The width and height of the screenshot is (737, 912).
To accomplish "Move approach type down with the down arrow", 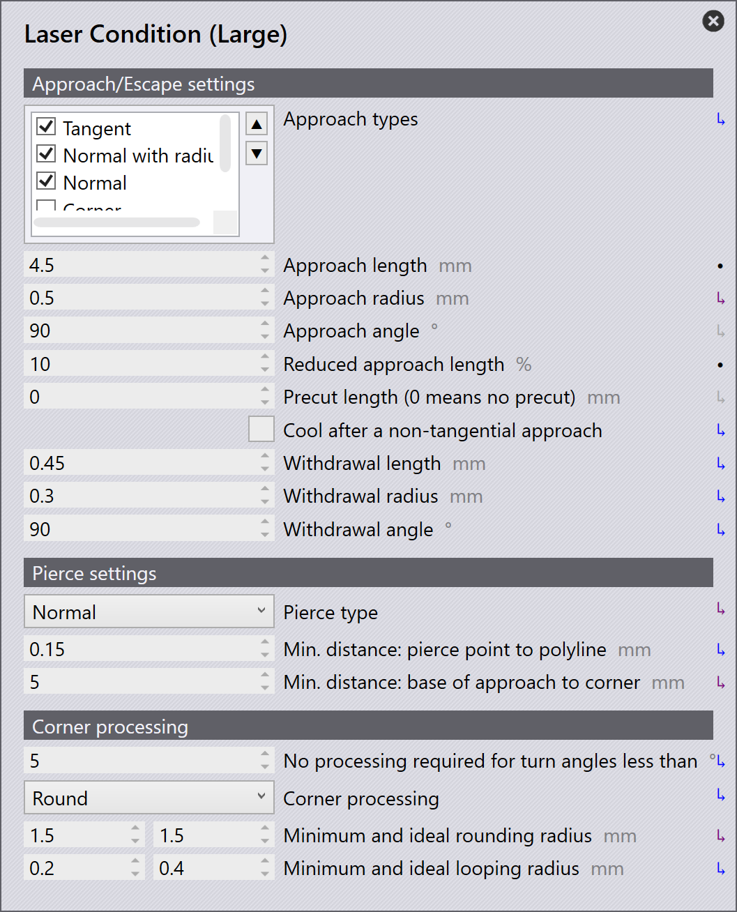I will point(257,153).
